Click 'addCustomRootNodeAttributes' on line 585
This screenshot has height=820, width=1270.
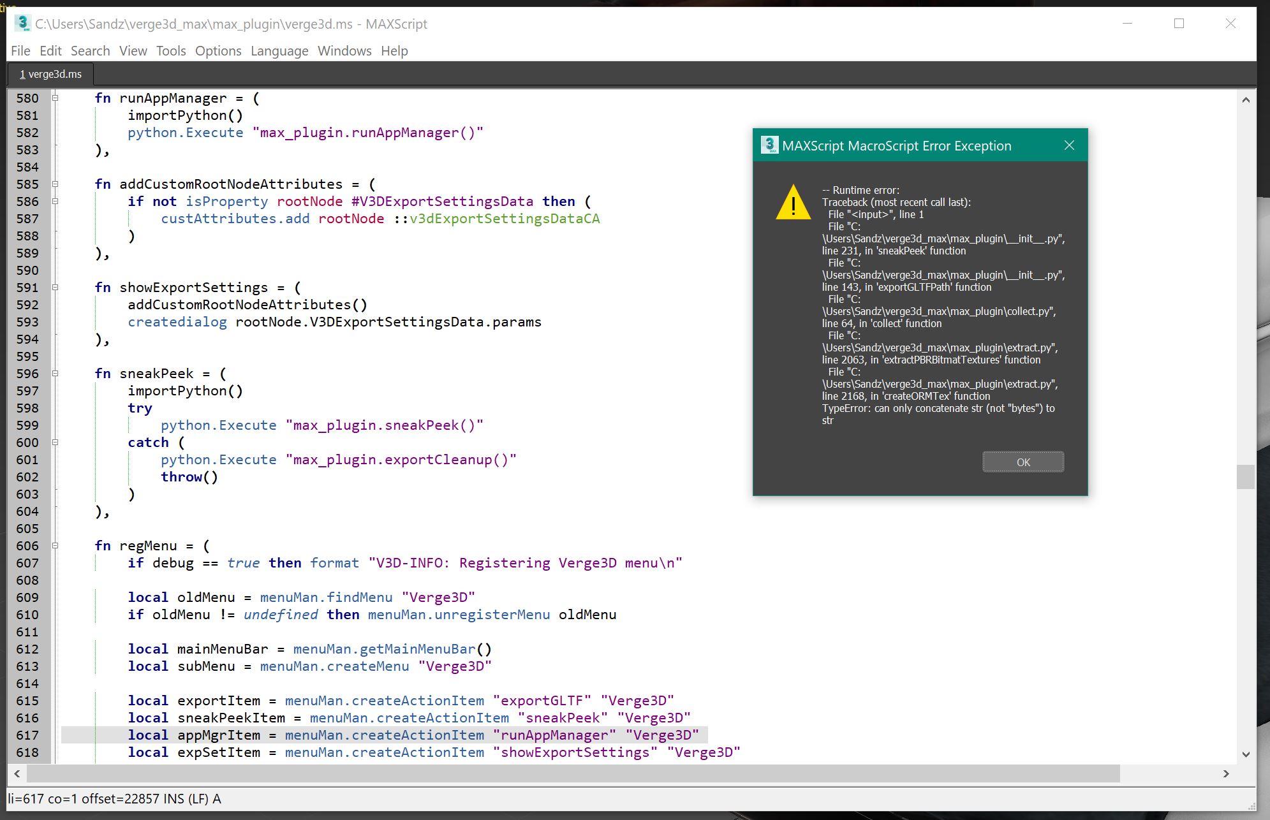coord(231,184)
